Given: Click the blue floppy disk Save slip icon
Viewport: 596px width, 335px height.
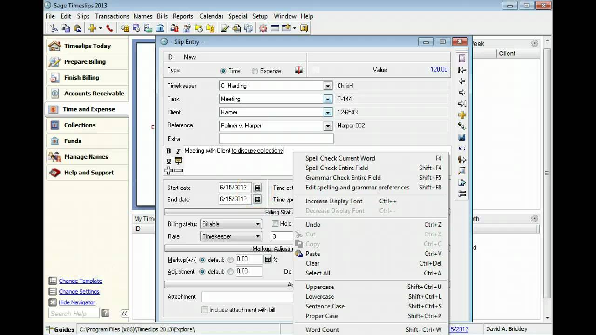Looking at the screenshot, I should point(462,137).
